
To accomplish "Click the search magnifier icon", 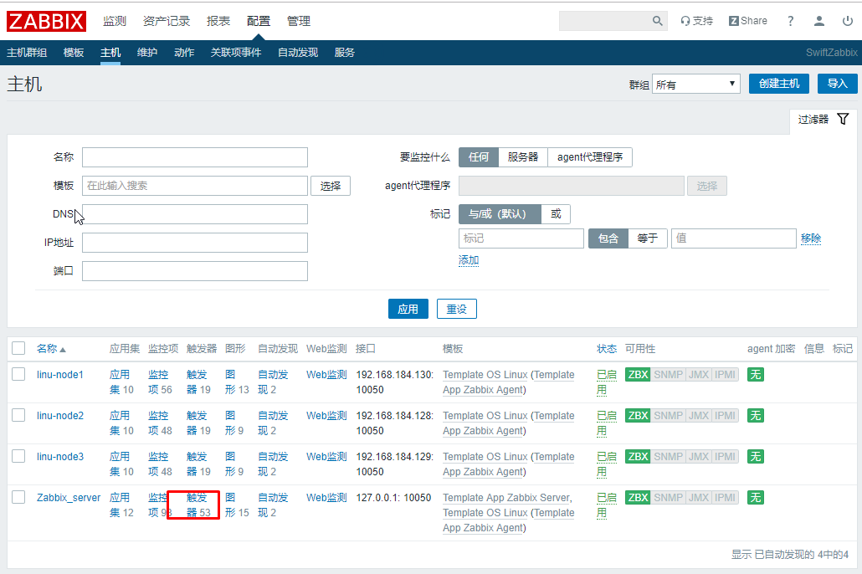I will 658,21.
